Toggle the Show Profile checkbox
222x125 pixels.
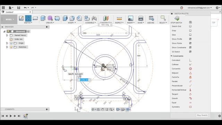pyautogui.click(x=190, y=39)
